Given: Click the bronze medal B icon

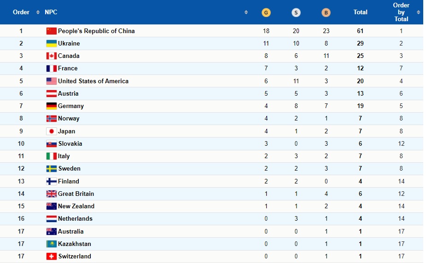Looking at the screenshot, I should coord(326,12).
